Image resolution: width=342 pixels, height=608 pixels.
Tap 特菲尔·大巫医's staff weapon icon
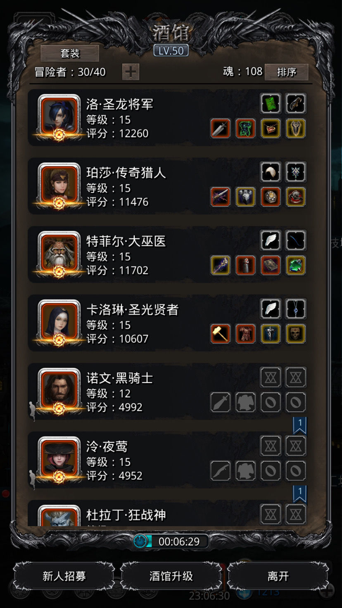(221, 265)
